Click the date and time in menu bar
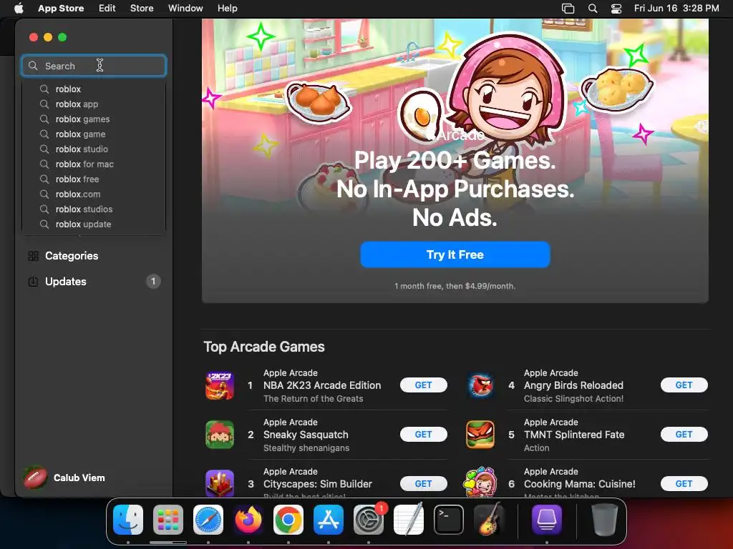The width and height of the screenshot is (733, 549). coord(676,9)
